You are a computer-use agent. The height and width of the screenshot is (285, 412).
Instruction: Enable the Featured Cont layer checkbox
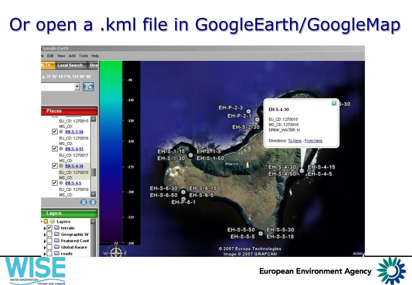(x=50, y=241)
